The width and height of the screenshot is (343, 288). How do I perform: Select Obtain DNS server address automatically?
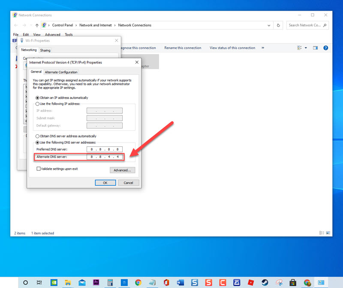click(x=37, y=136)
